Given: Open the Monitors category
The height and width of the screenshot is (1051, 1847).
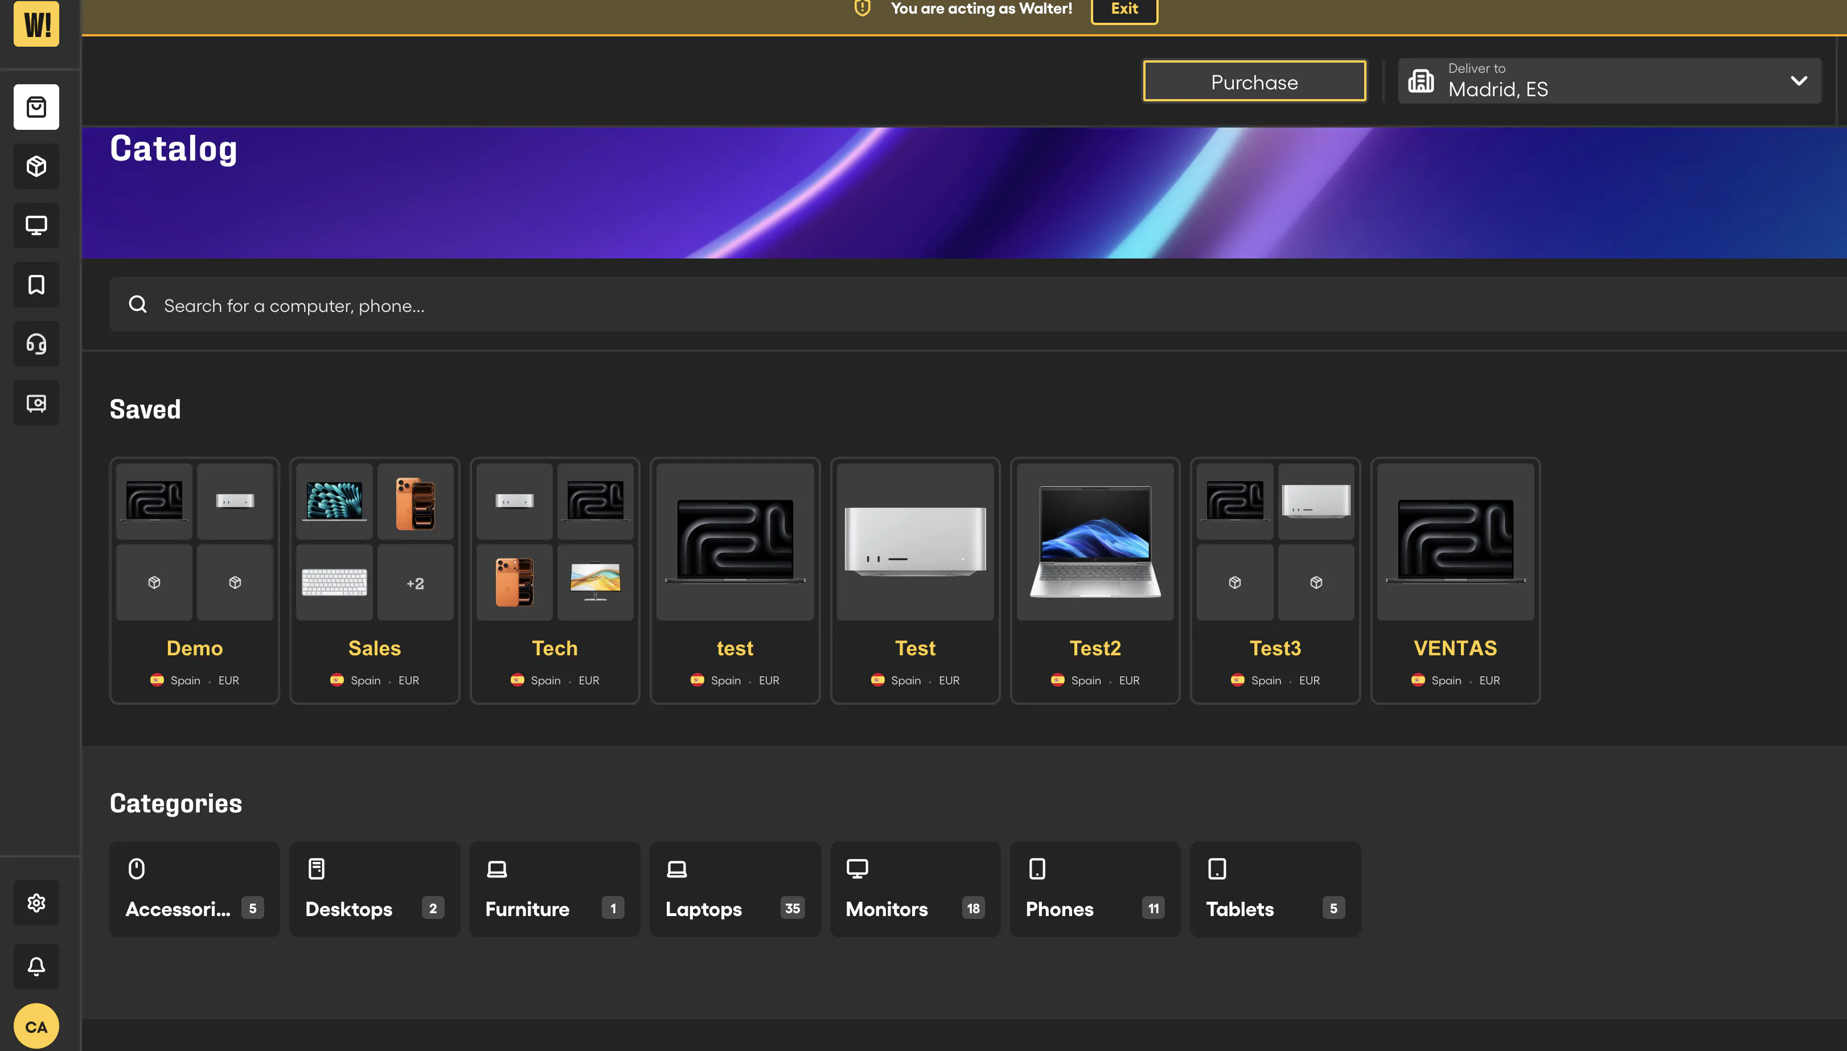Looking at the screenshot, I should tap(915, 889).
